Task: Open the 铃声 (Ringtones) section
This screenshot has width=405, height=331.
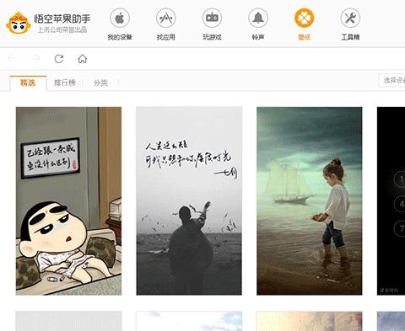Action: click(x=258, y=24)
